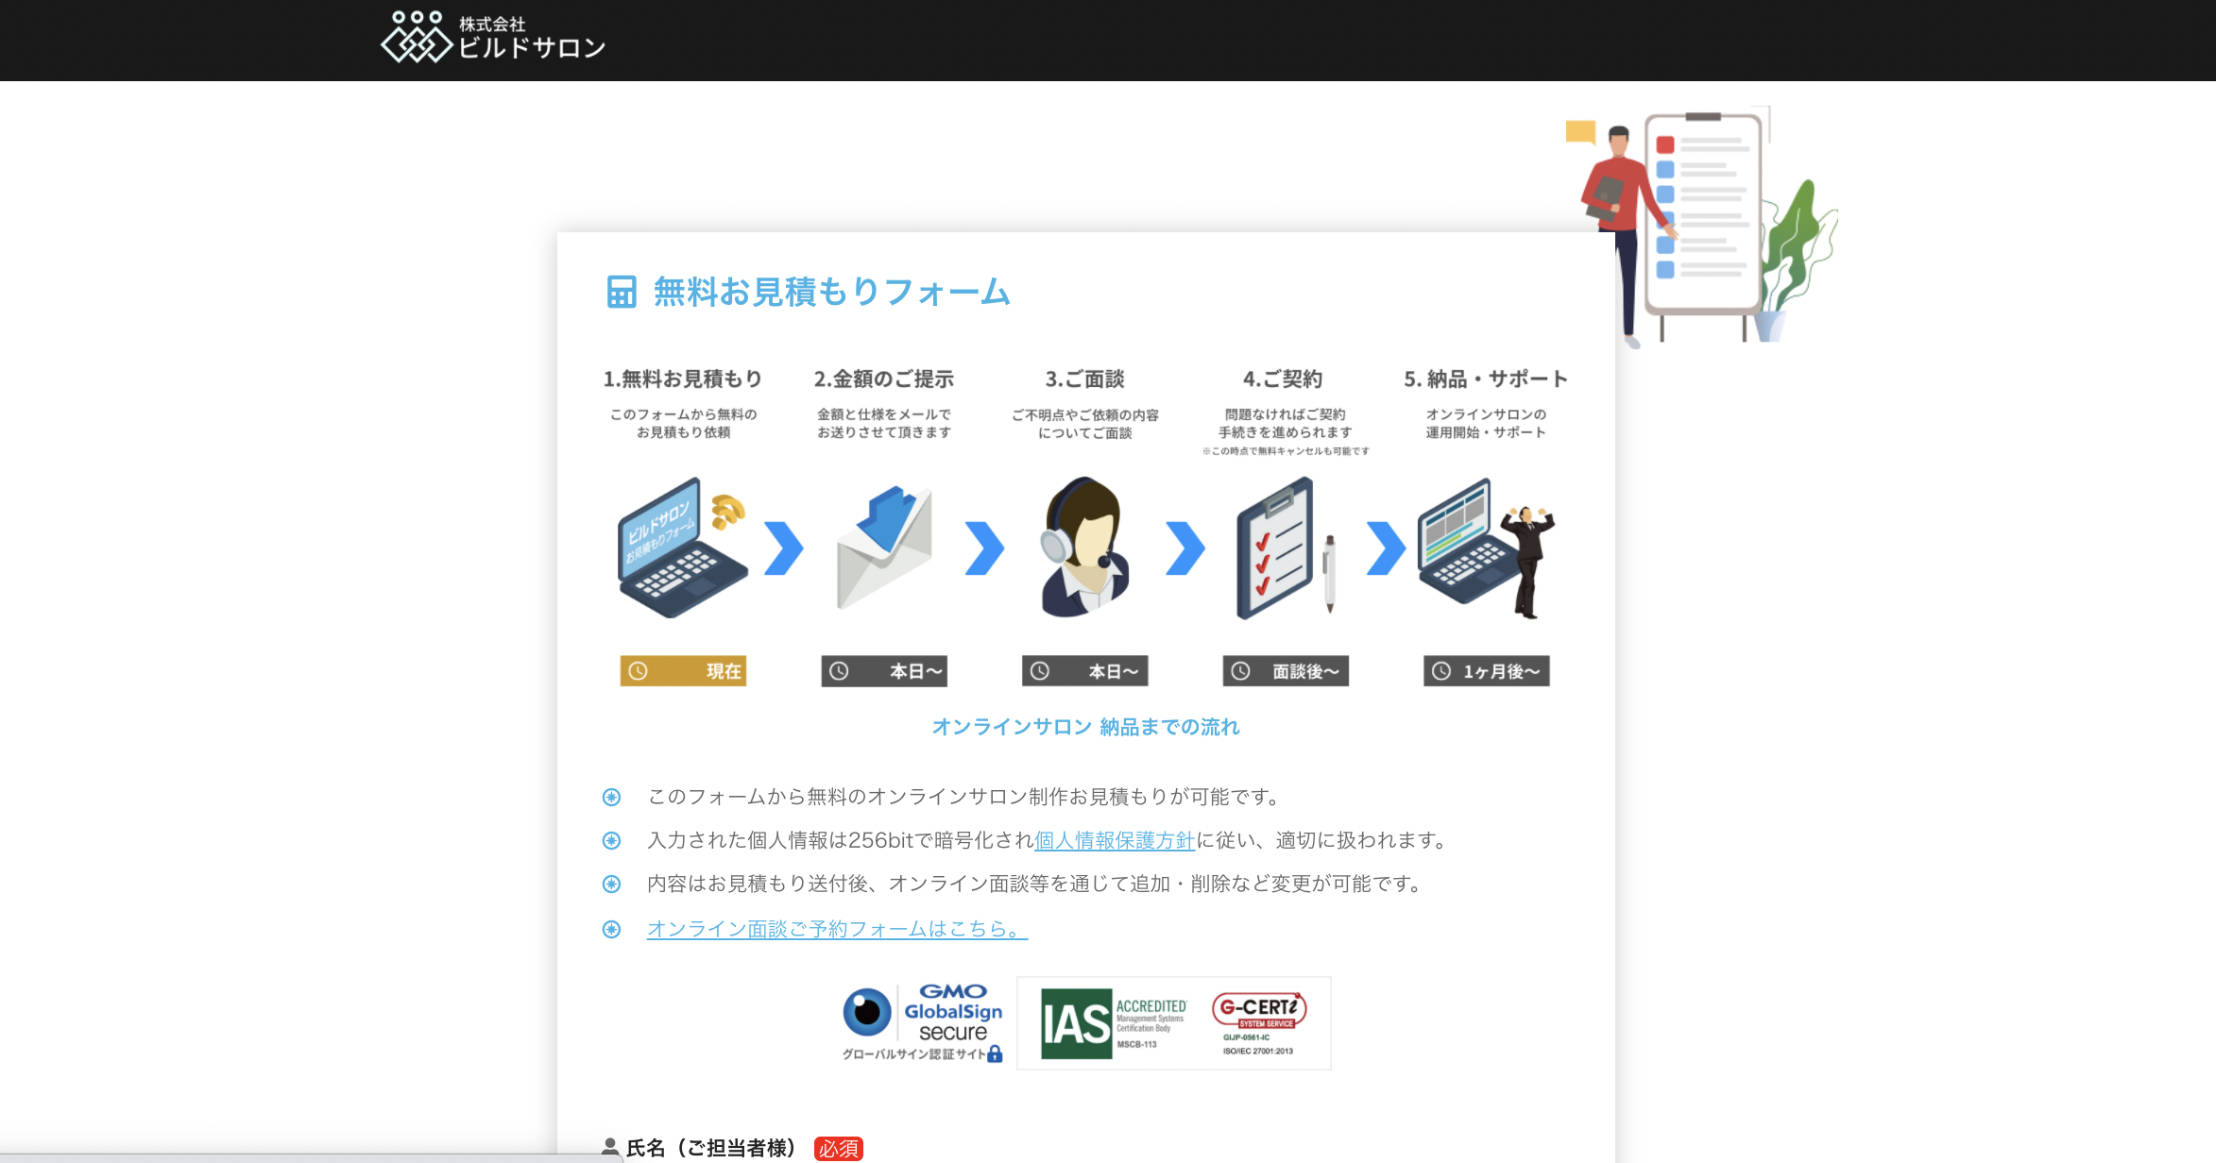Click the bullet marker beside the 256bit encryption note

coord(612,839)
